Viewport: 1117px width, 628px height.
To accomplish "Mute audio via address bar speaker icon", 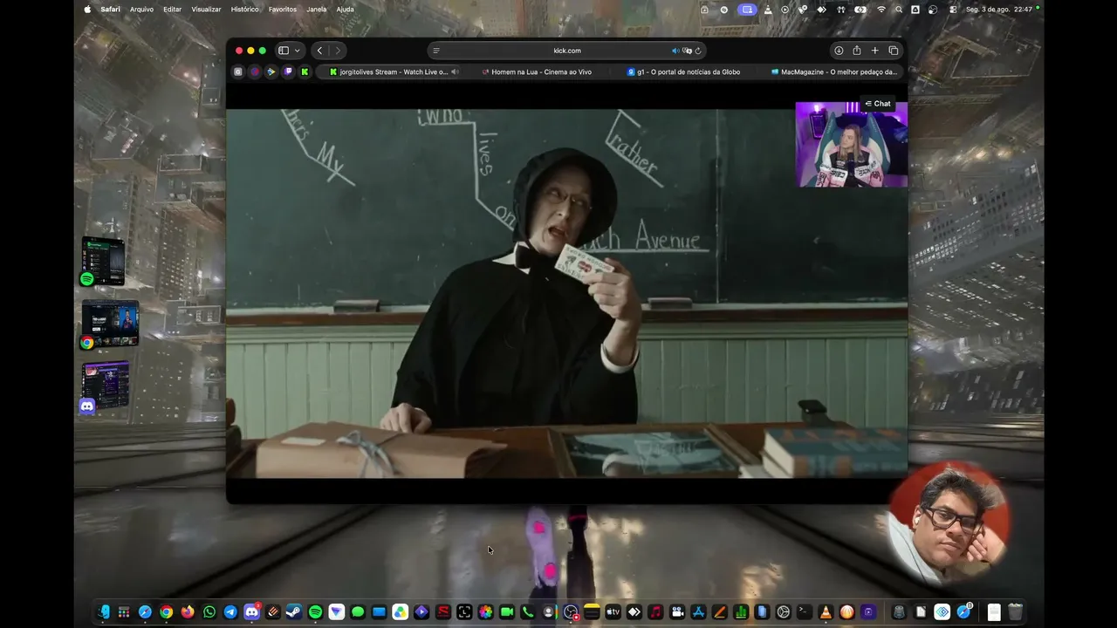I will [x=675, y=51].
